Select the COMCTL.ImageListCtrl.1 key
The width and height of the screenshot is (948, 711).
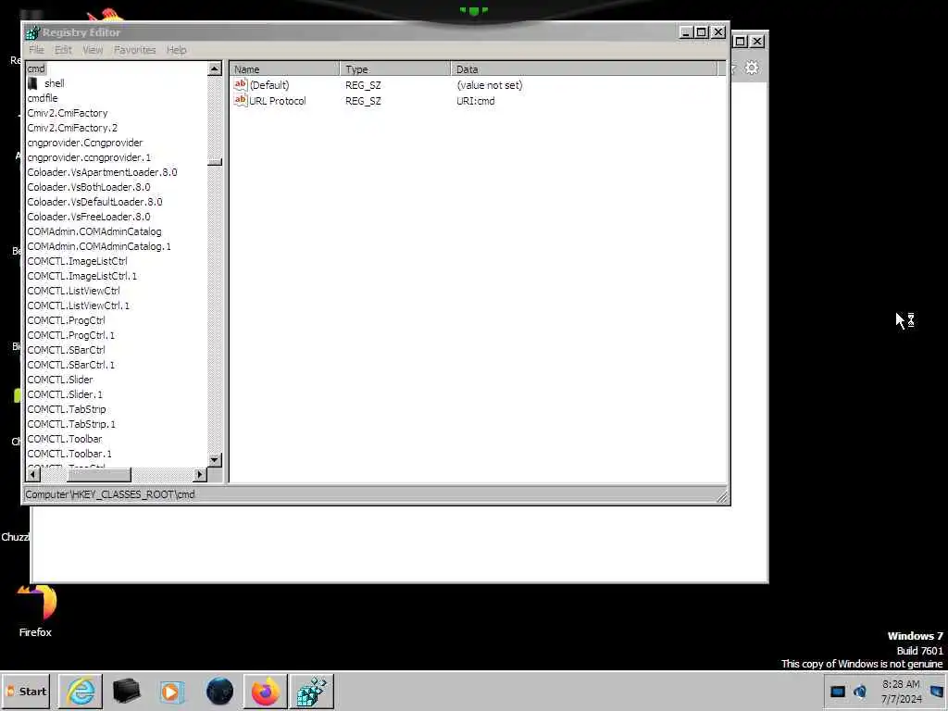pyautogui.click(x=81, y=276)
